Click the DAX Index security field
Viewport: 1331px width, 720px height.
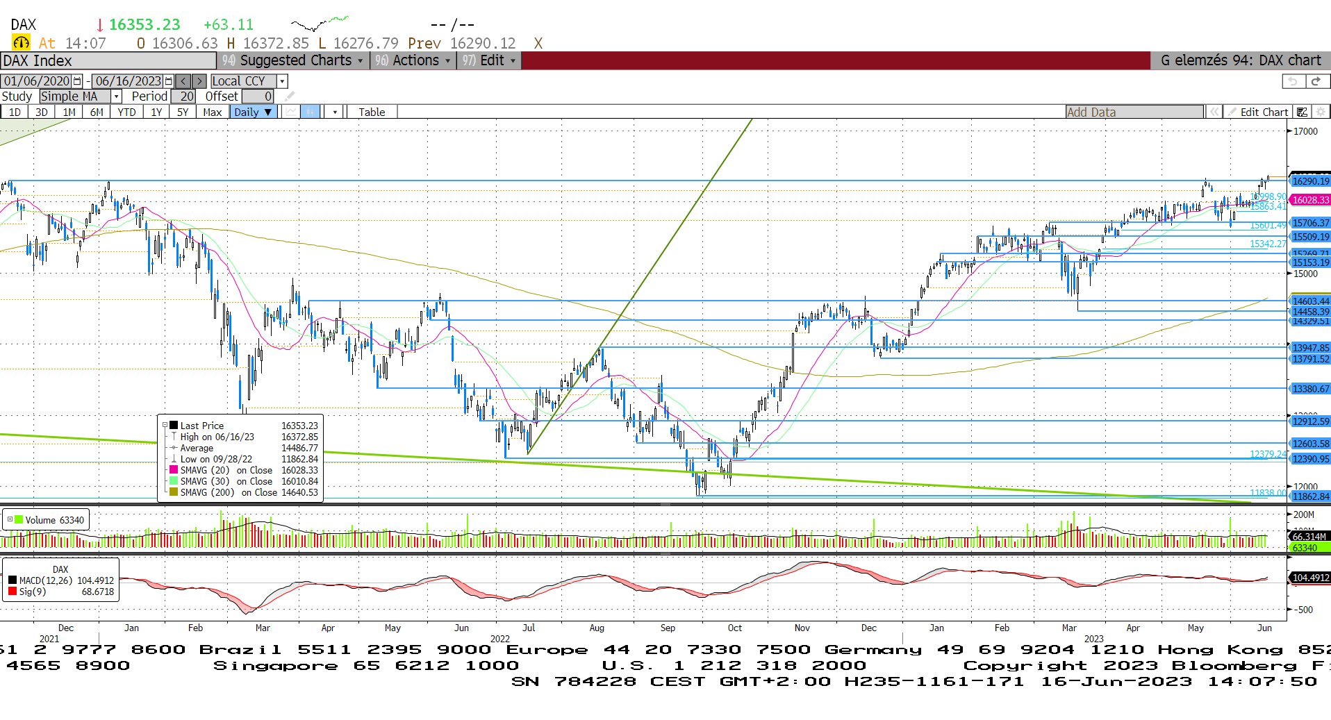click(x=108, y=60)
